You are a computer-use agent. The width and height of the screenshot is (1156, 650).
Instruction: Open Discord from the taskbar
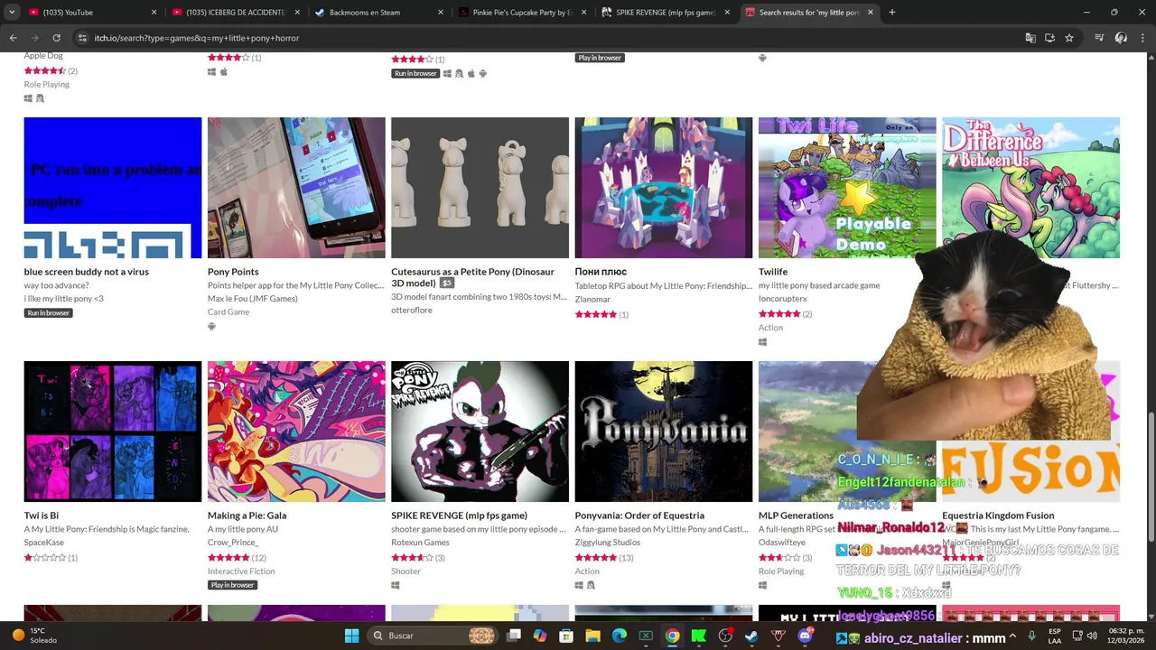pyautogui.click(x=804, y=636)
